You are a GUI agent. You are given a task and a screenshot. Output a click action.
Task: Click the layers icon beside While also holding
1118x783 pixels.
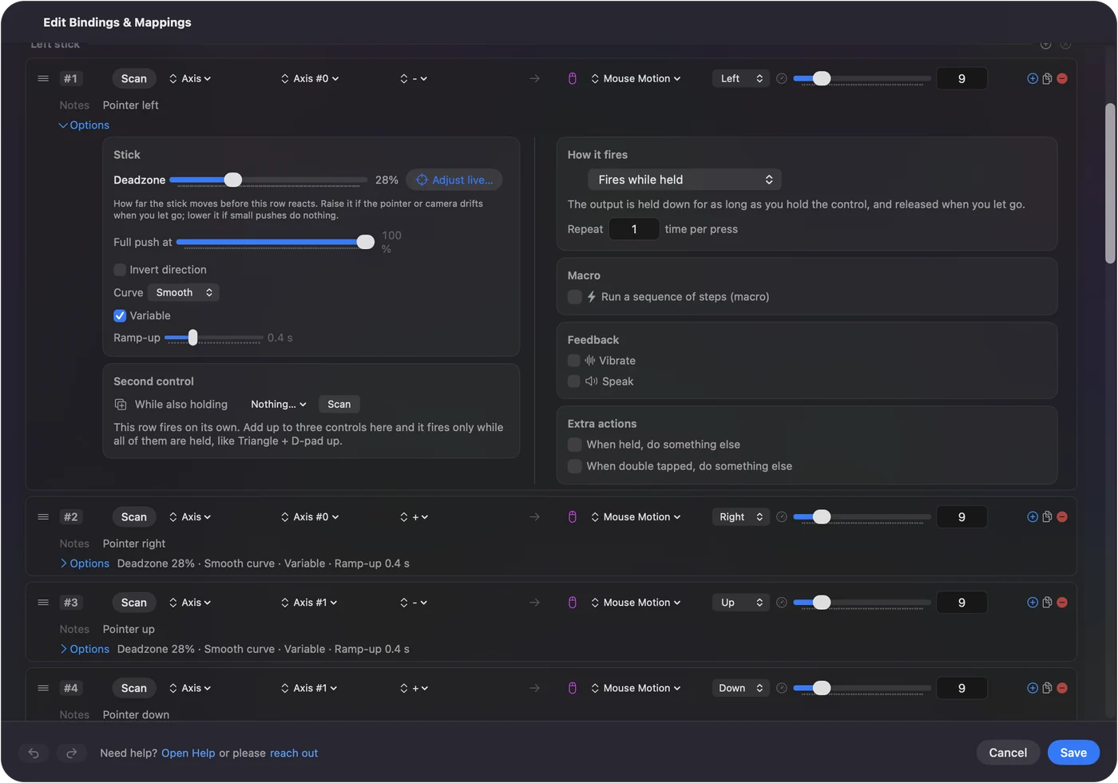pos(121,404)
